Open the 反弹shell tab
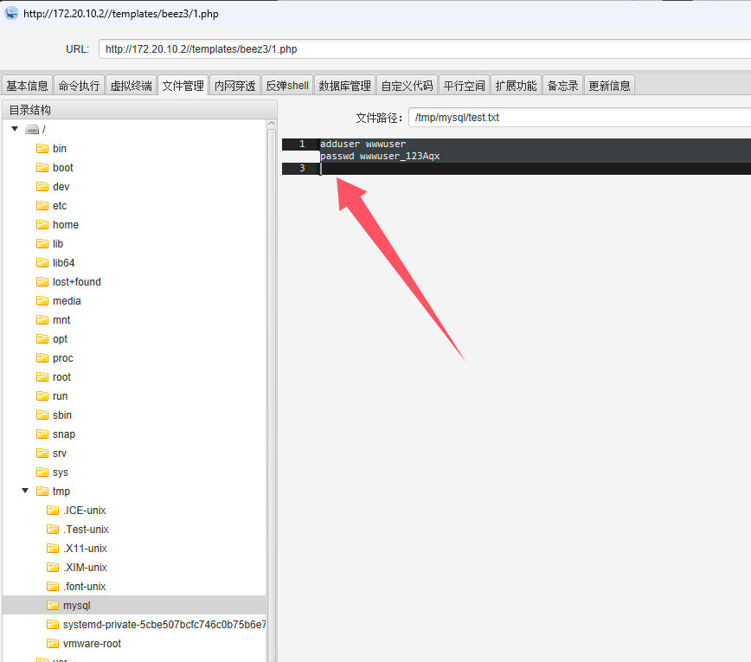 click(x=287, y=86)
